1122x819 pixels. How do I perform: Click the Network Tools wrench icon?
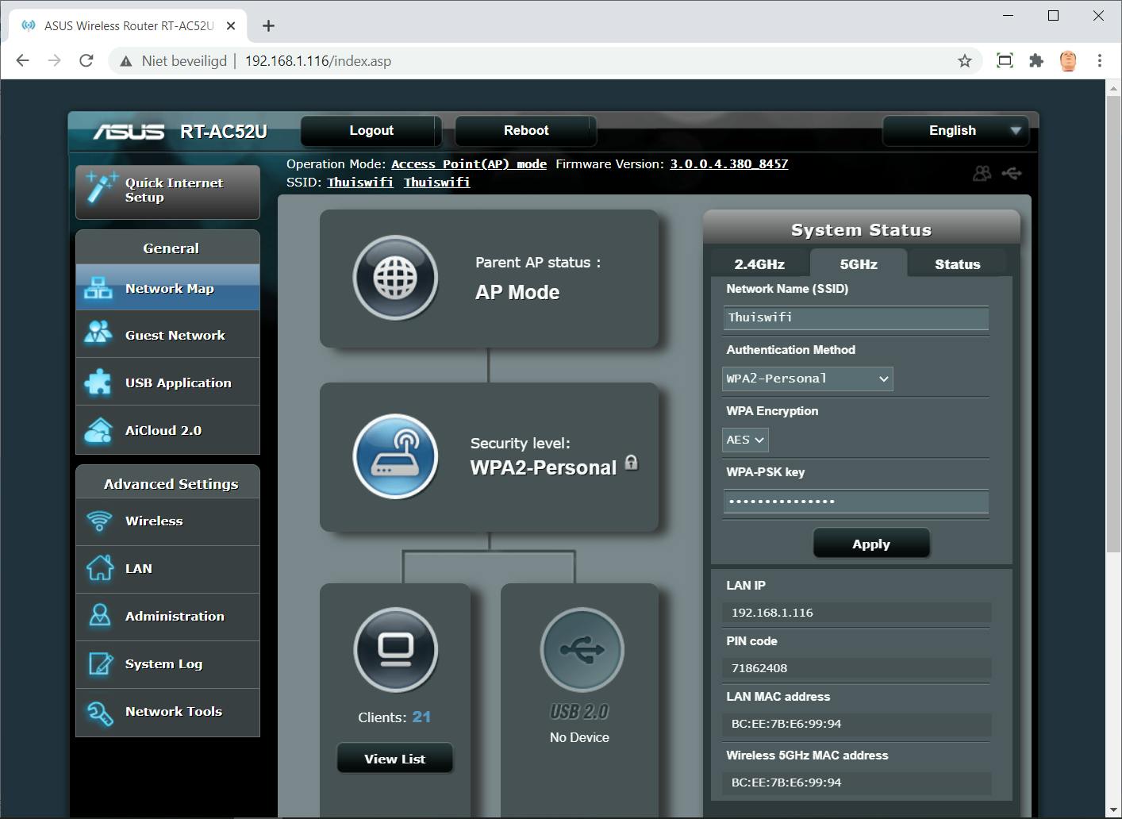tap(99, 712)
